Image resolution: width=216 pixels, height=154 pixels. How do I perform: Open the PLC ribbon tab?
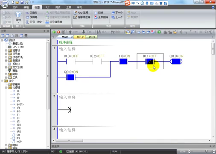(x=47, y=7)
